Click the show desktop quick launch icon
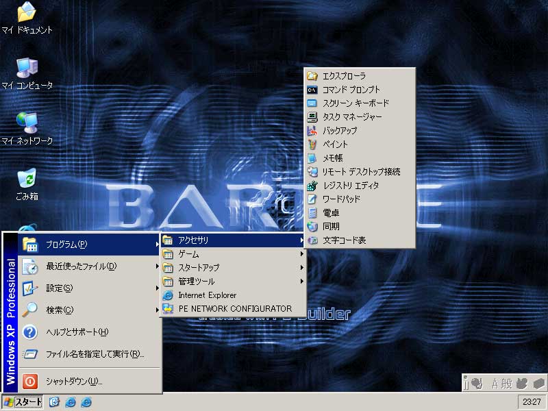 55,402
